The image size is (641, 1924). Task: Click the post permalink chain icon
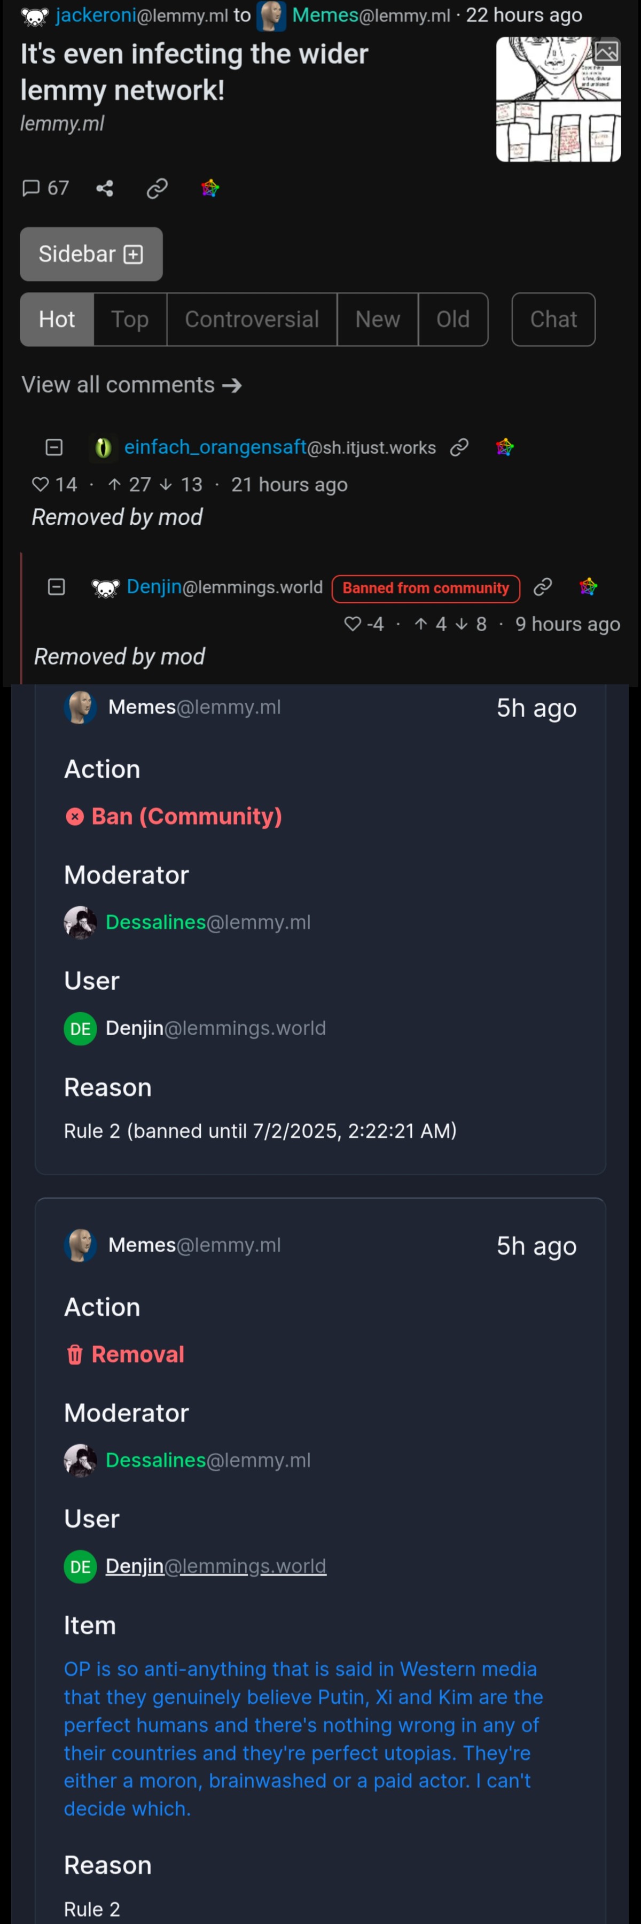tap(157, 188)
